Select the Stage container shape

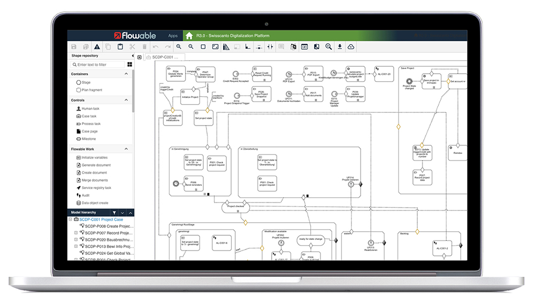83,82
